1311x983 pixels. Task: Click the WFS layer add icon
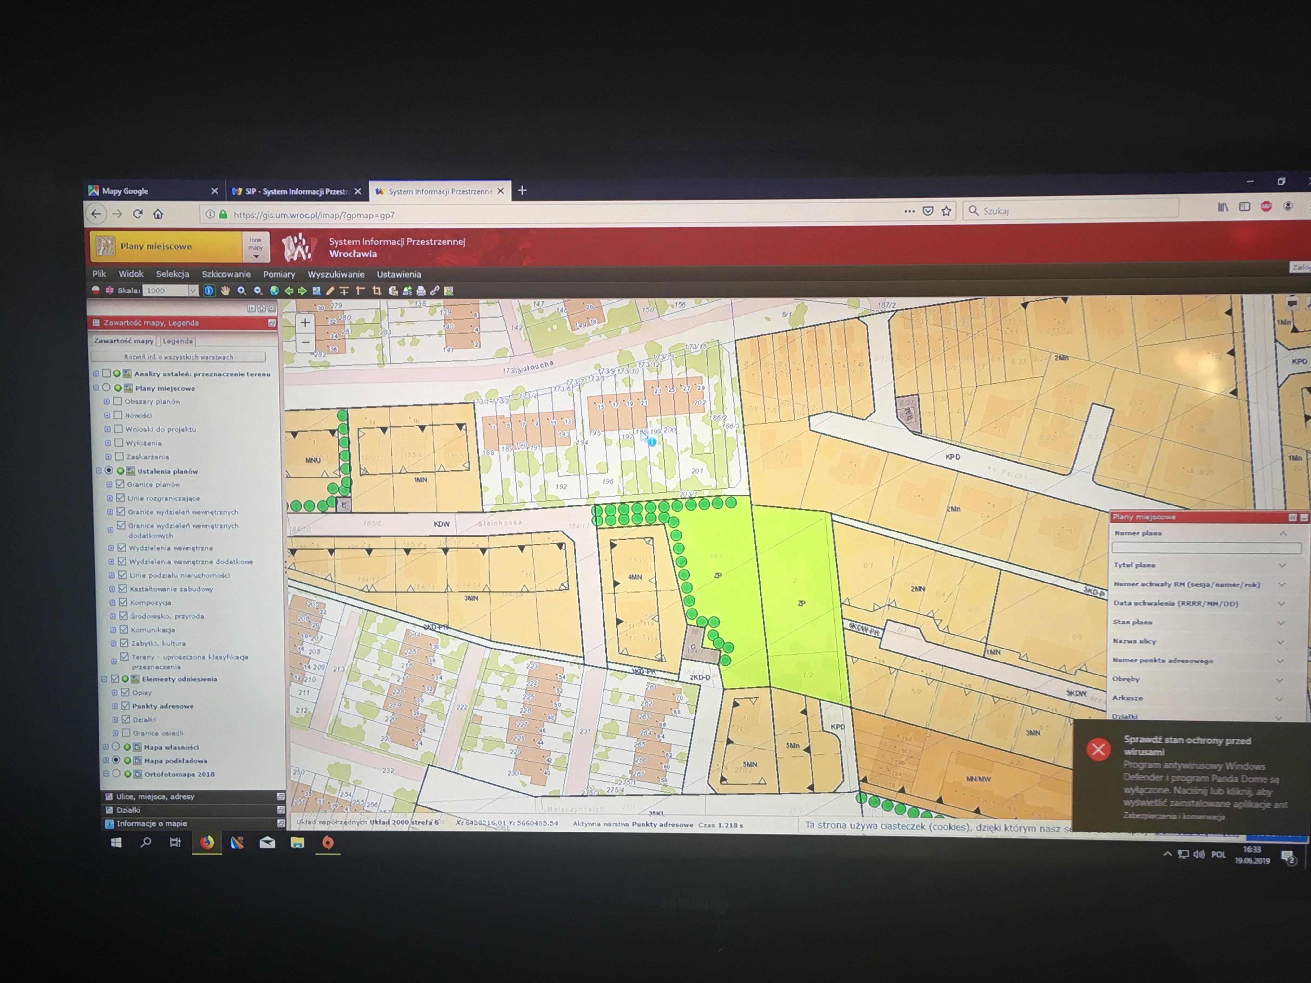(406, 290)
